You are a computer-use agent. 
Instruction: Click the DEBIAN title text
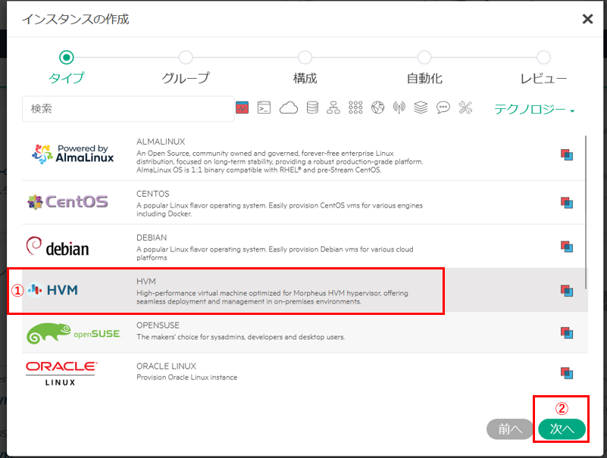[x=152, y=238]
